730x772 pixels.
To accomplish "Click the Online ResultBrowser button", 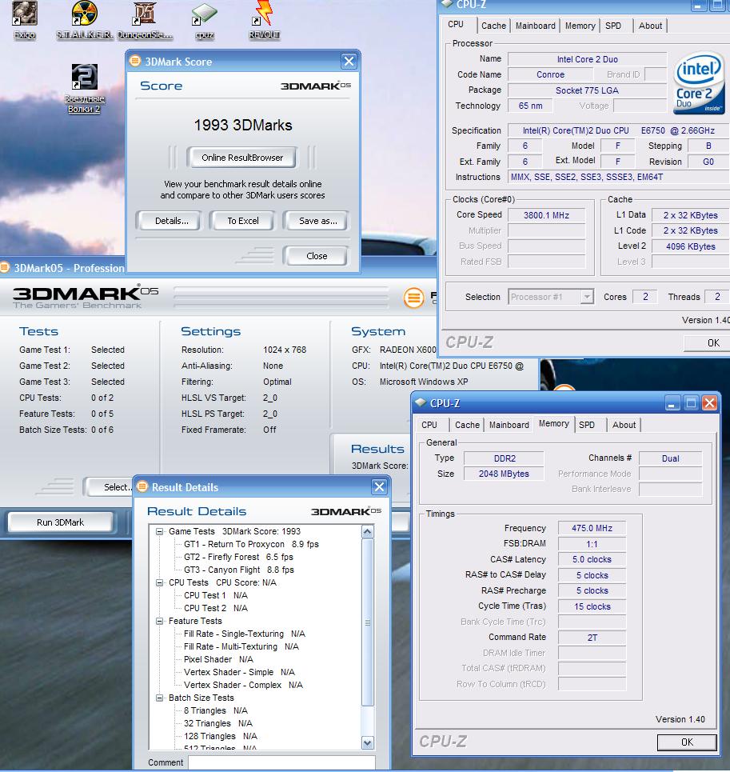I will coord(242,158).
